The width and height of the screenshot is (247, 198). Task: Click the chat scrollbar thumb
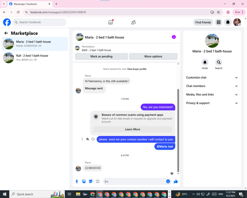(x=178, y=130)
